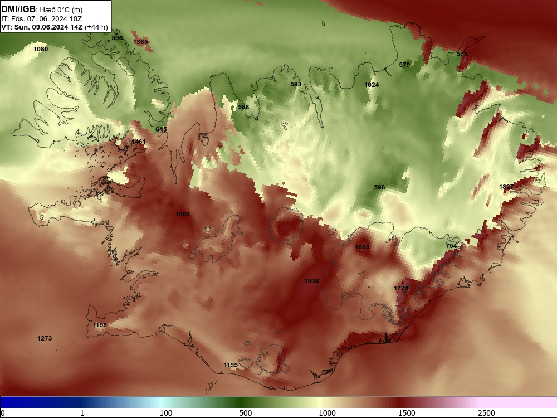
Task: Select the 1598 map value
Action: pos(311,281)
